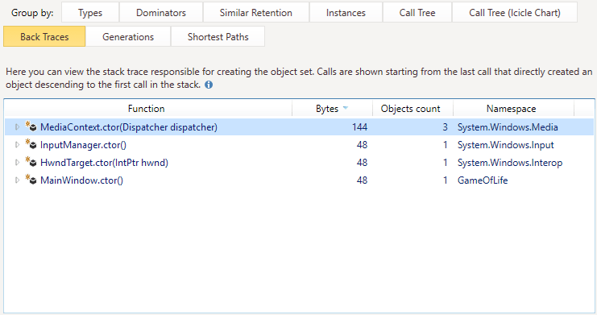The height and width of the screenshot is (315, 597).
Task: Expand the MediaContext.ctor row
Action: pyautogui.click(x=17, y=126)
